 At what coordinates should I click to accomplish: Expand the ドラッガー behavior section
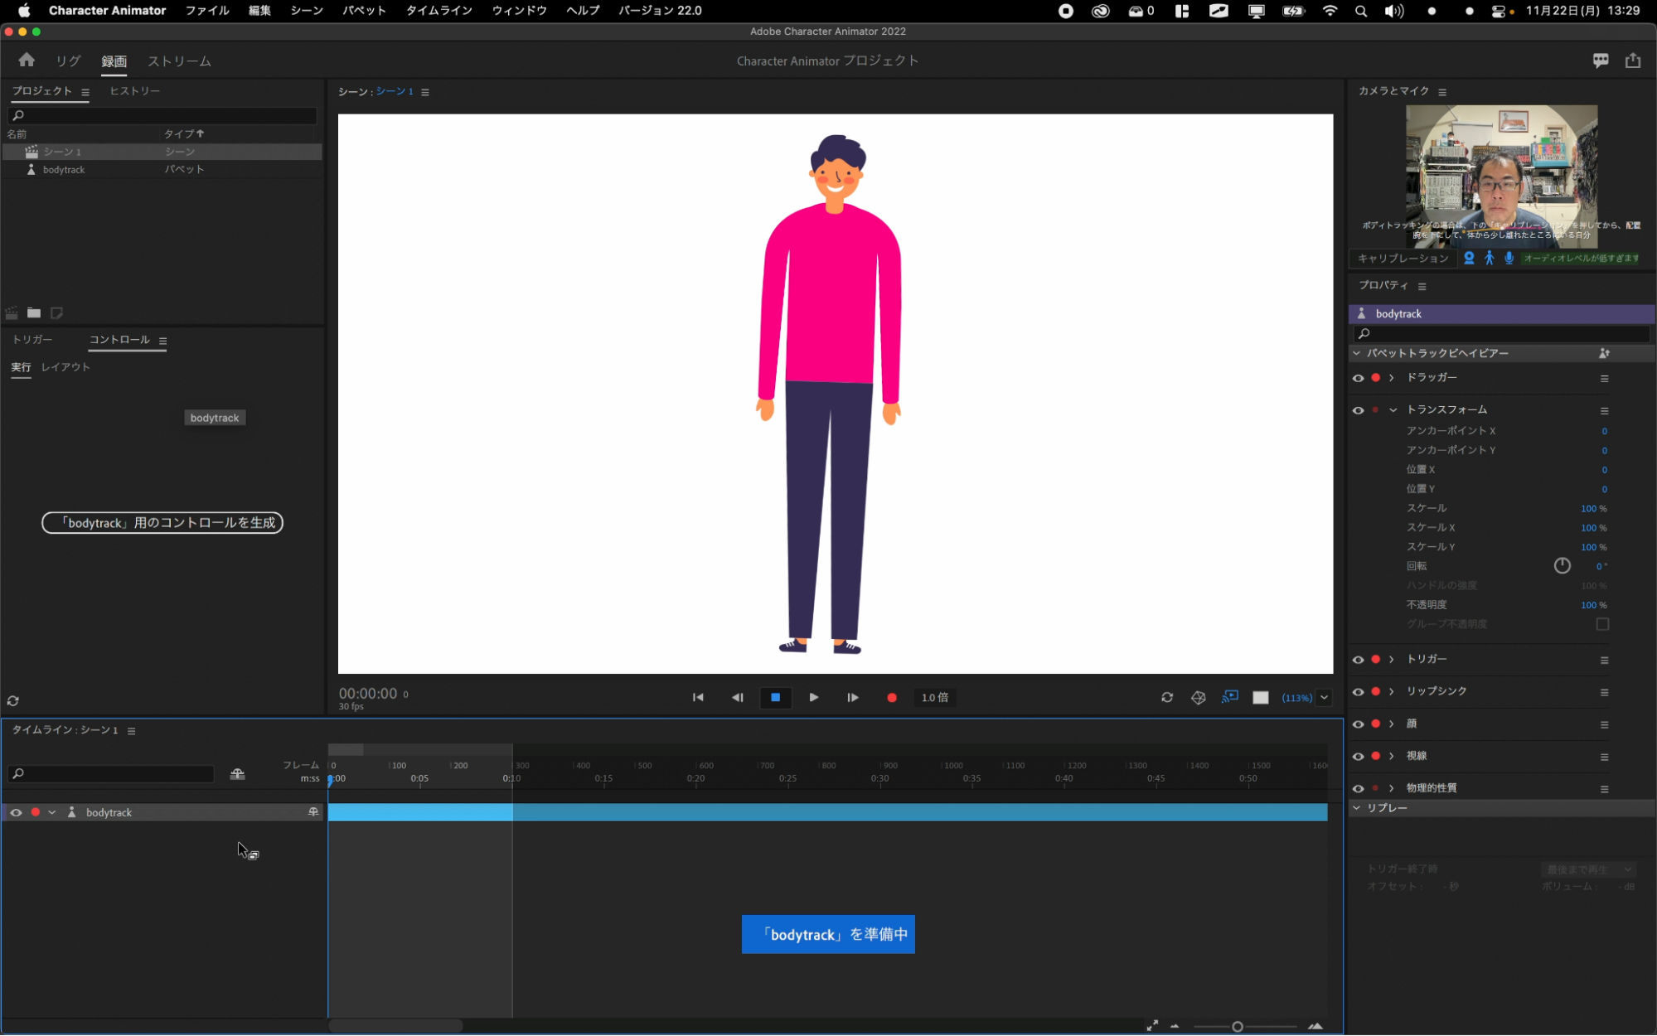[1392, 378]
